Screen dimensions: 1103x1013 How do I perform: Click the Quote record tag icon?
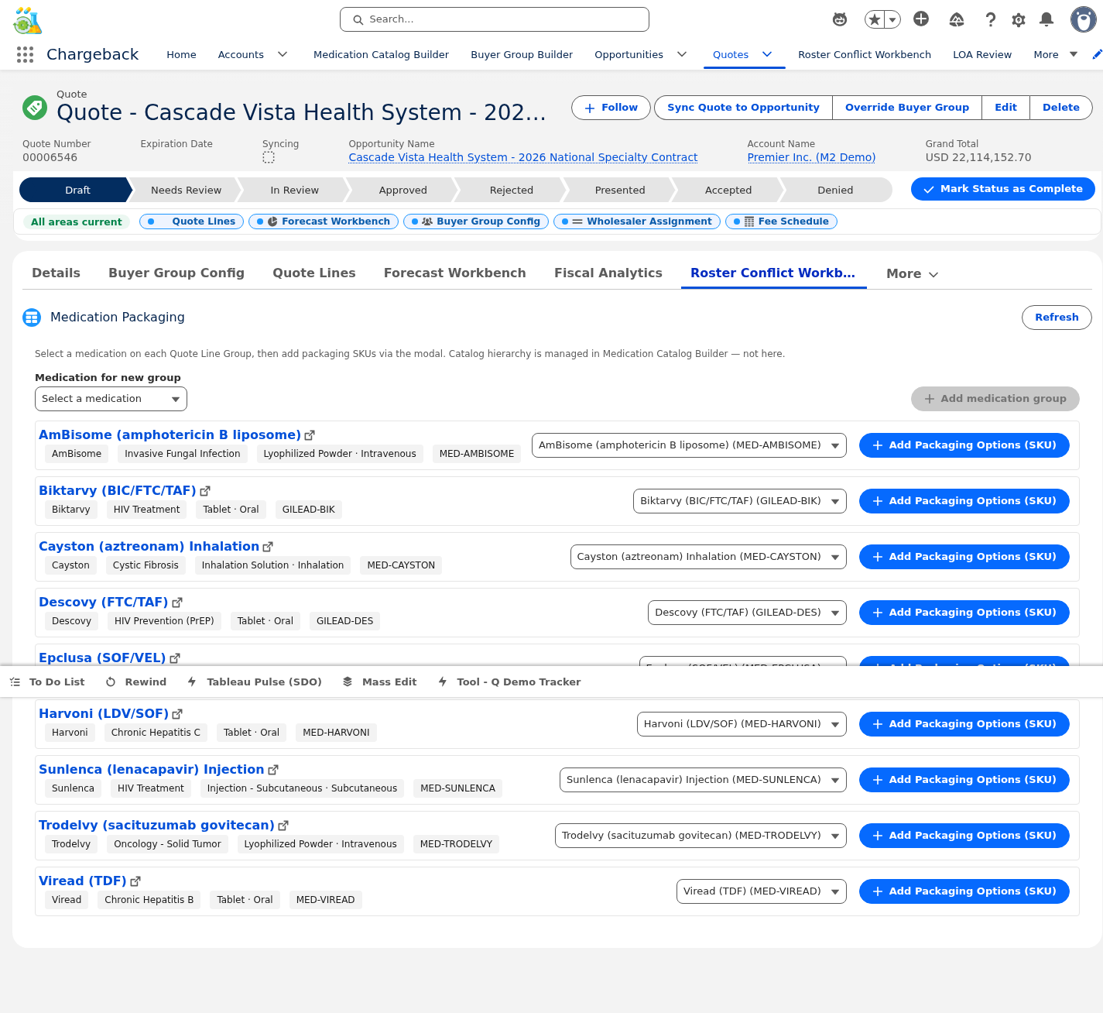tap(35, 108)
